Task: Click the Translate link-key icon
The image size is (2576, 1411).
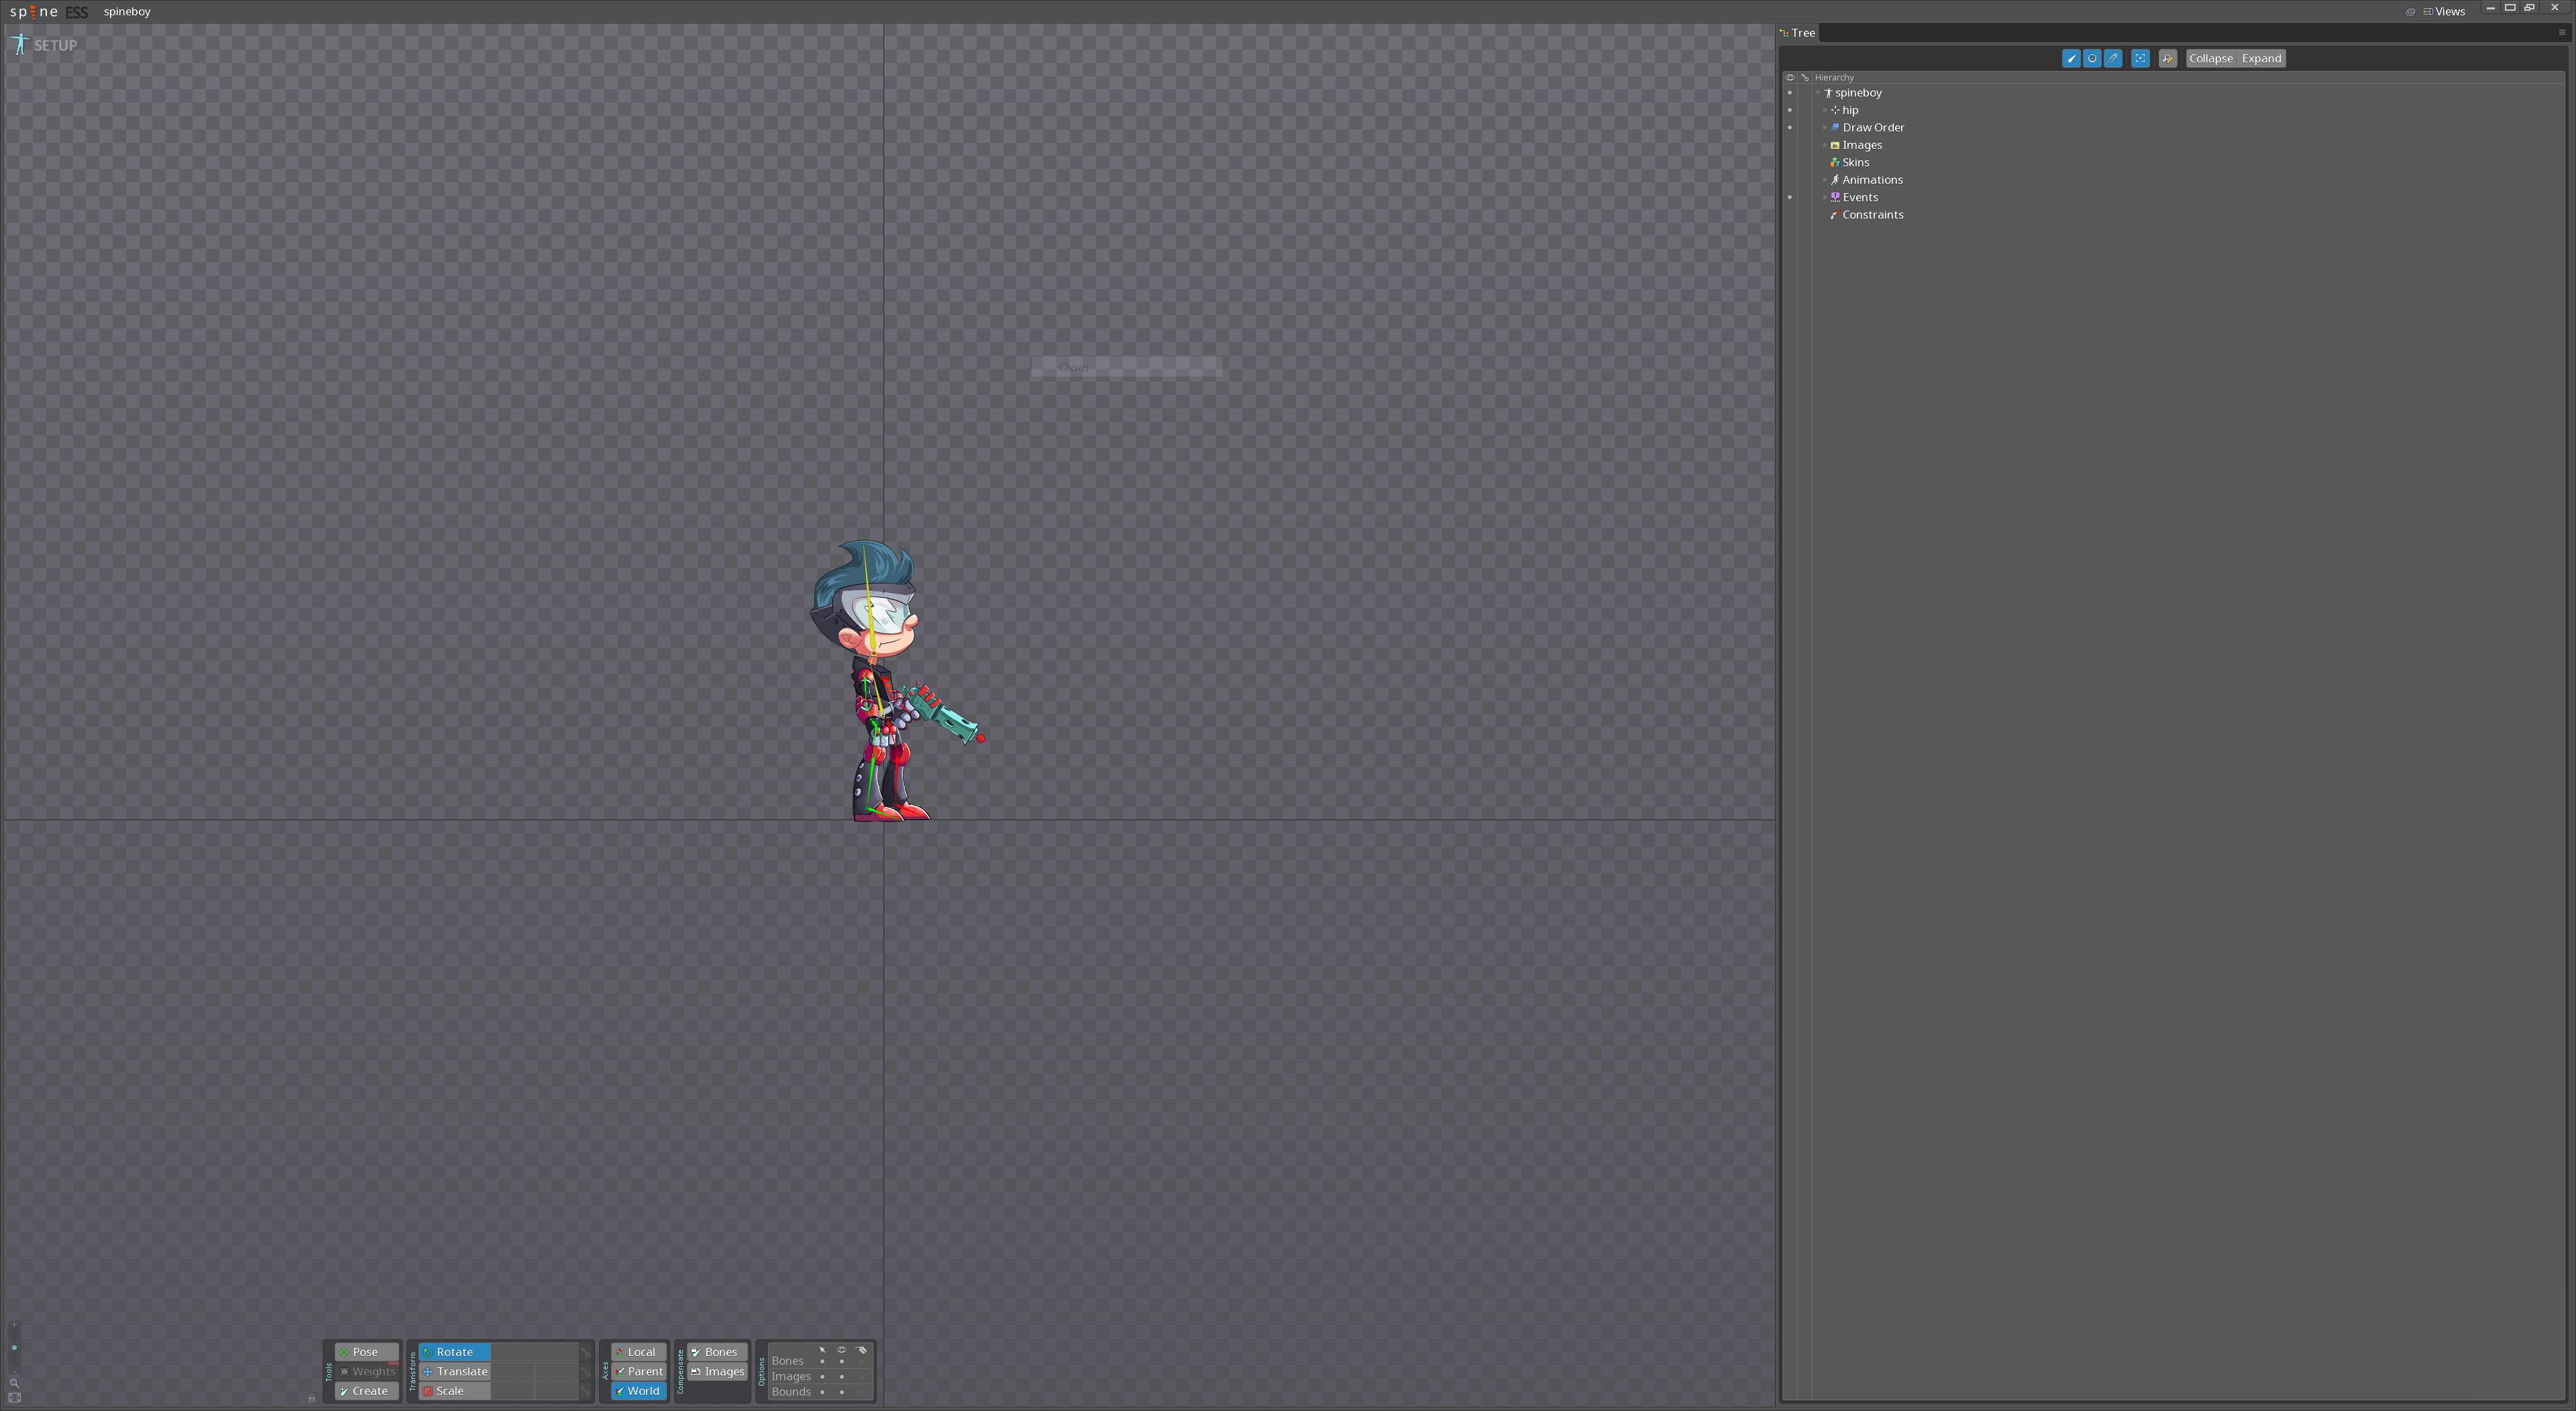Action: 586,1371
